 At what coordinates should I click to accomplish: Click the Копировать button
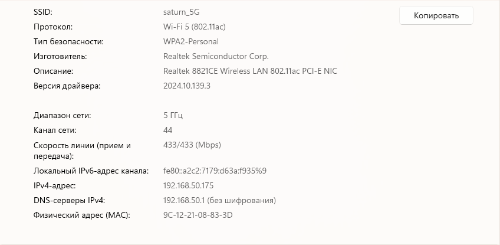click(436, 15)
